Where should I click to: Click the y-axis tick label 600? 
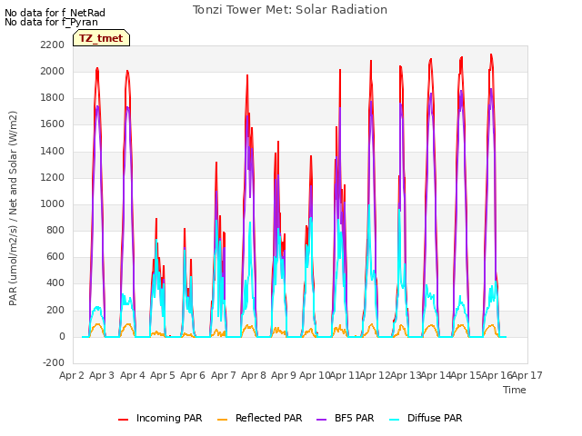55,256
